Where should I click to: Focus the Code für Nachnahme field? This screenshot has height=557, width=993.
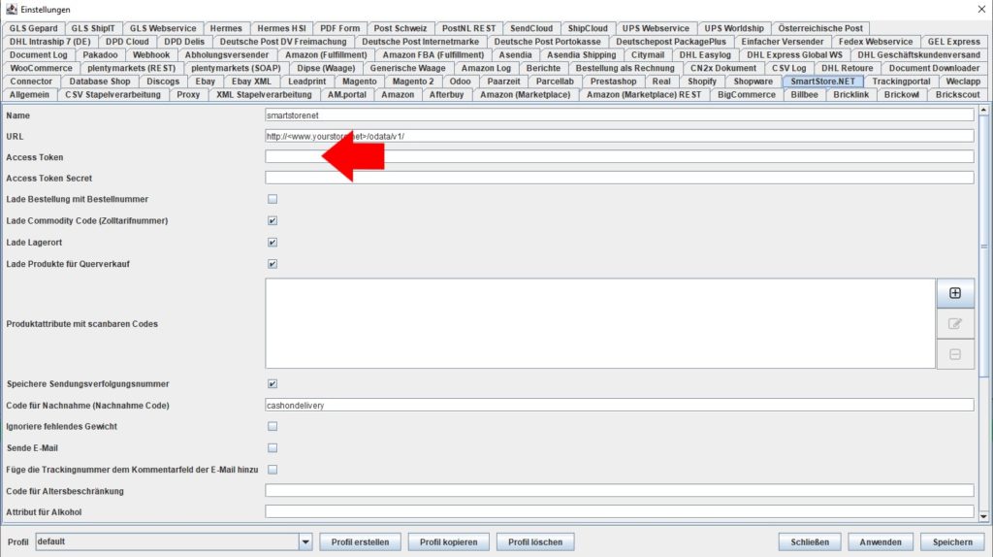(x=620, y=405)
